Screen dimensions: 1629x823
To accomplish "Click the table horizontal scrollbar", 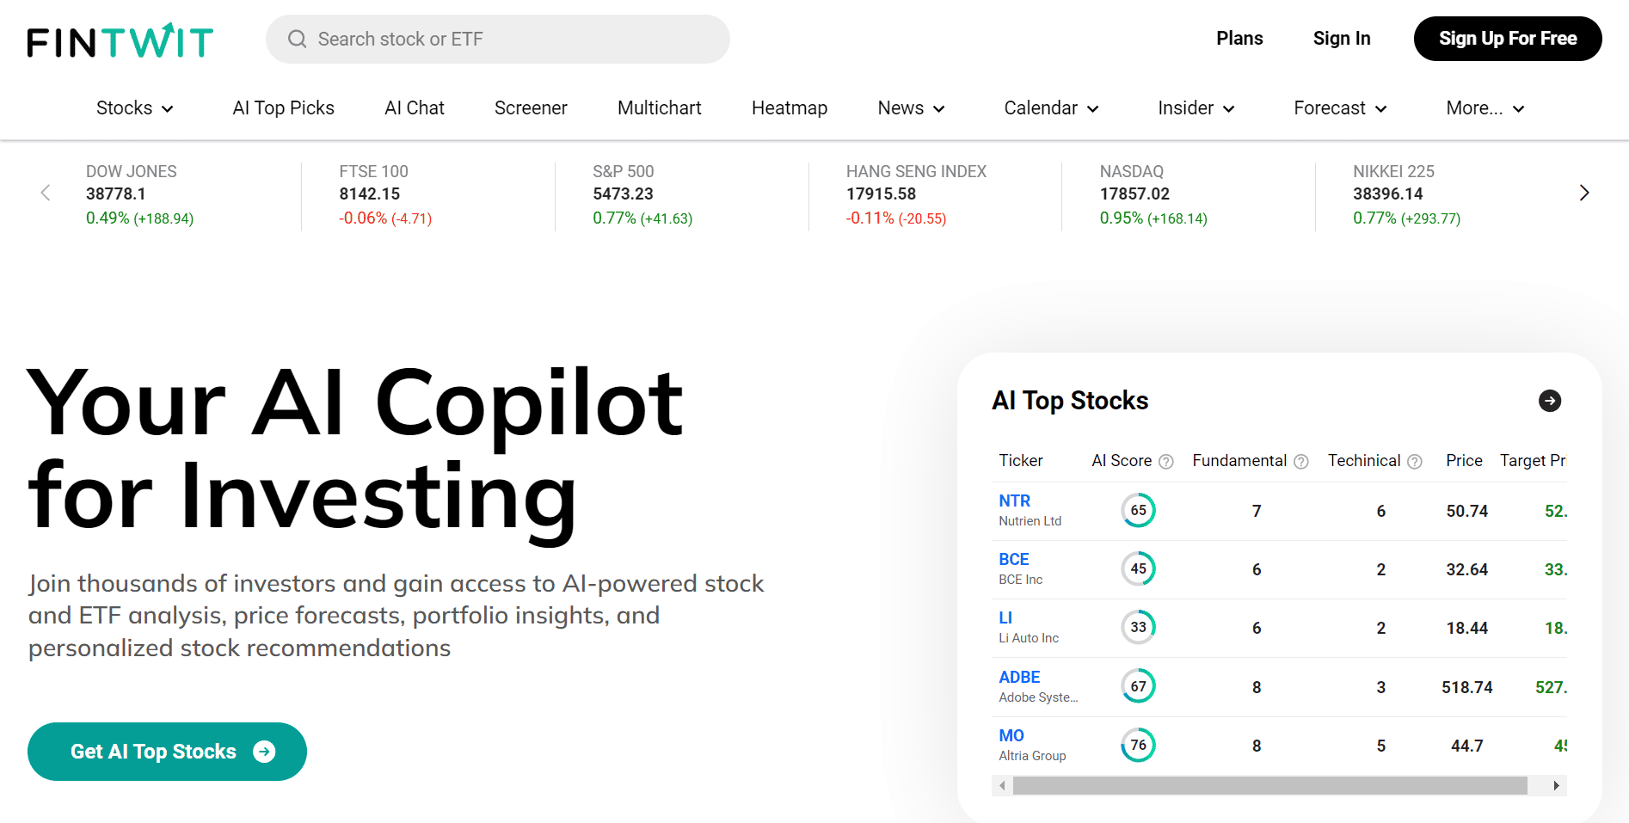I will tap(1269, 785).
